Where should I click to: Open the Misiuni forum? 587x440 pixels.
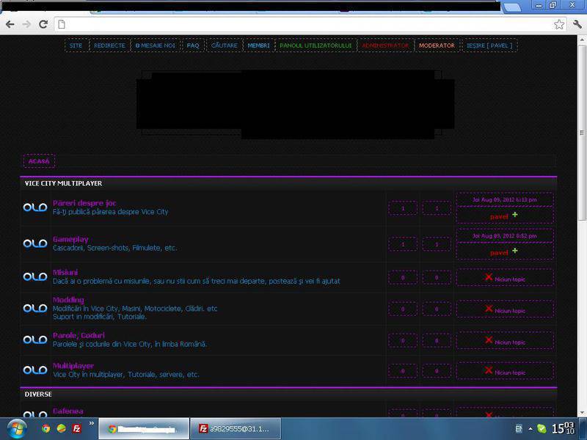65,272
